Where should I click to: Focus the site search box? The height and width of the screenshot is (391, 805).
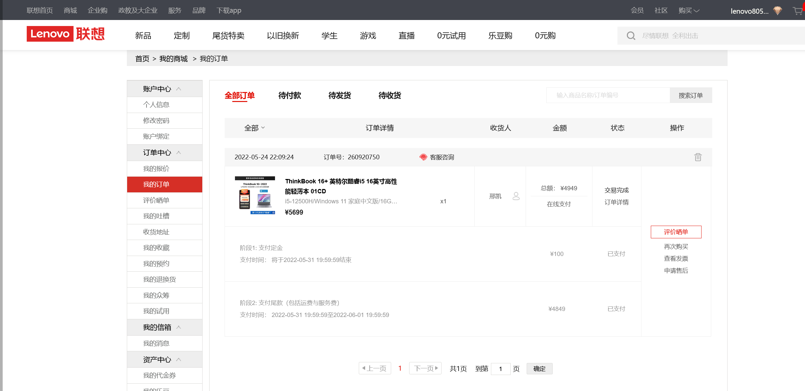point(711,36)
